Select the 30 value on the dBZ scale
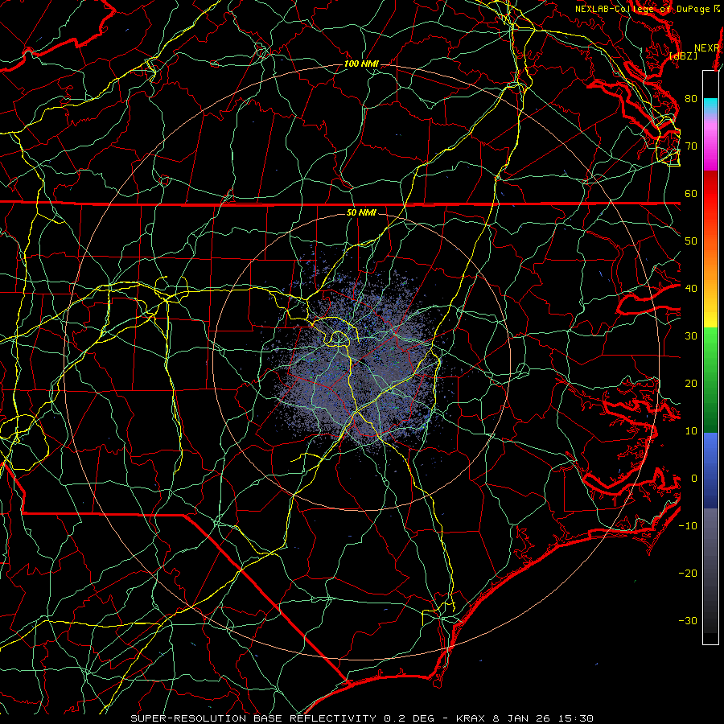 tap(691, 336)
